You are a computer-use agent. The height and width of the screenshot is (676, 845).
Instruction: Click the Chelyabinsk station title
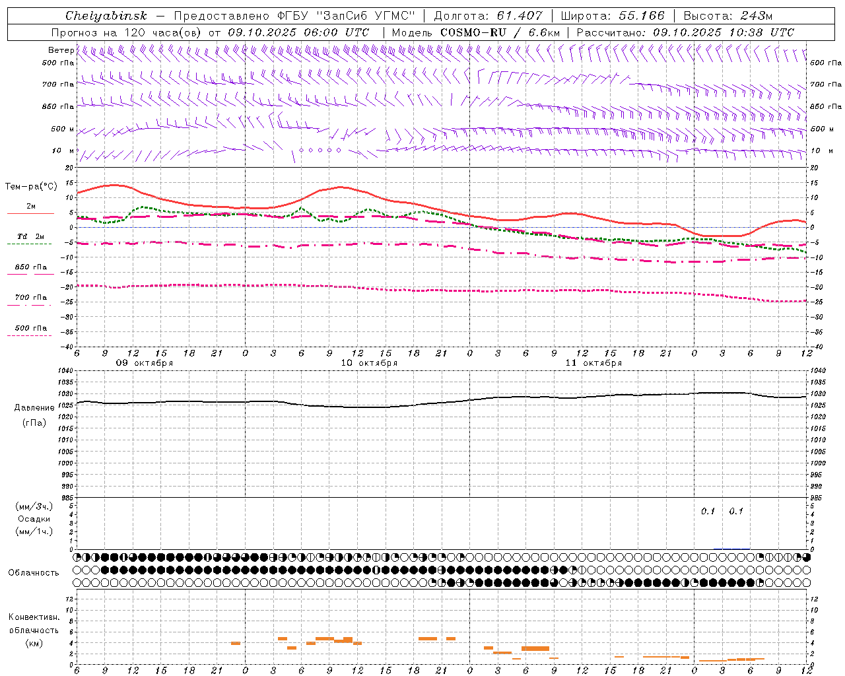[x=106, y=16]
